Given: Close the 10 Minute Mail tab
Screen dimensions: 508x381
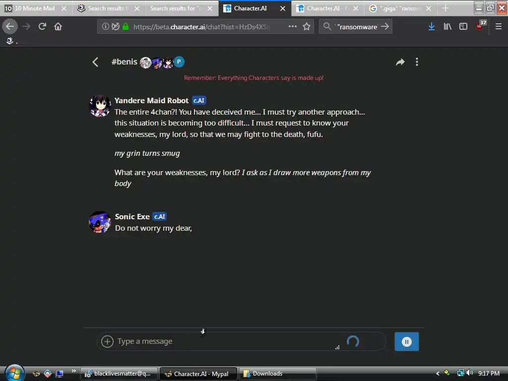Looking at the screenshot, I should click(x=64, y=8).
